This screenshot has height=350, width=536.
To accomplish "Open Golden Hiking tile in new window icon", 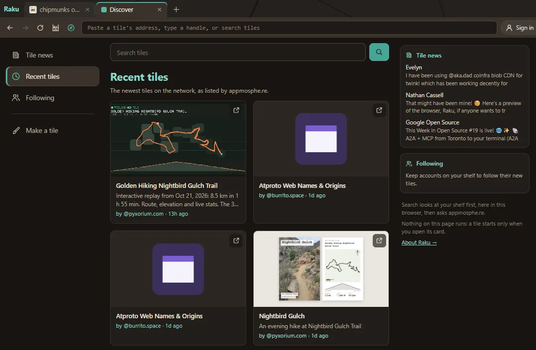I will click(236, 110).
